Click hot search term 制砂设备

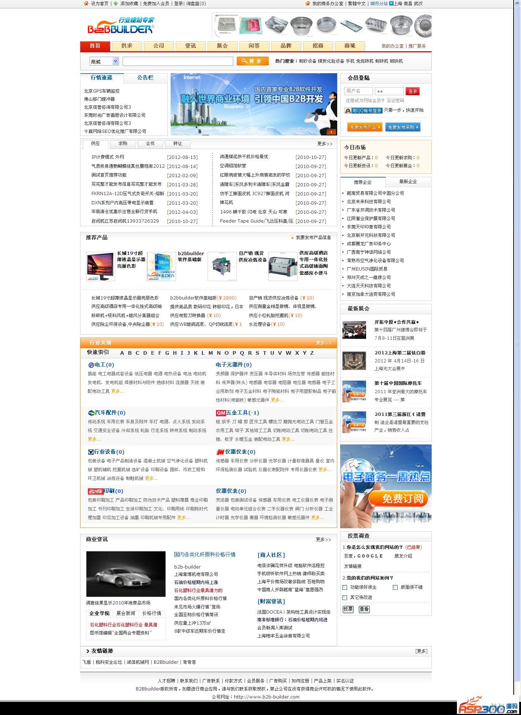pos(308,61)
